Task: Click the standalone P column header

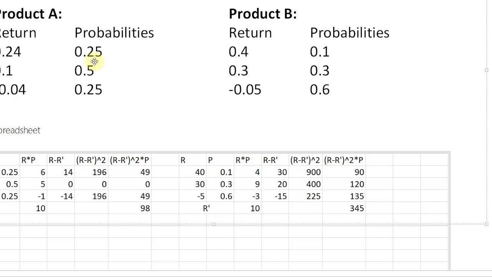Action: (x=210, y=160)
